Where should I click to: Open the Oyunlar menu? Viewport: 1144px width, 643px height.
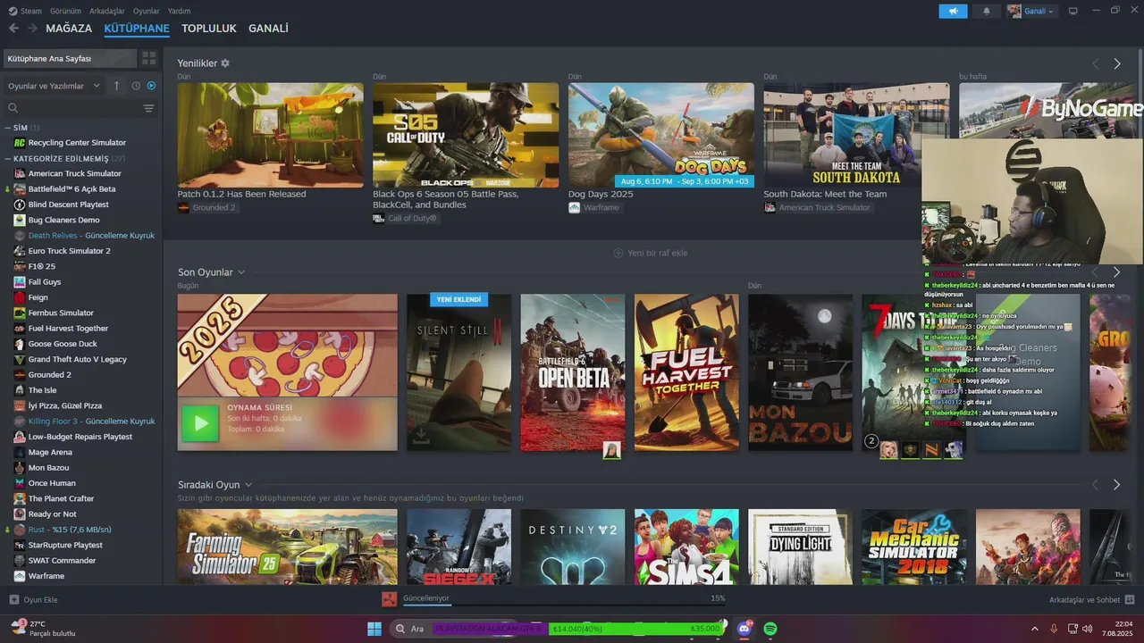[x=147, y=11]
